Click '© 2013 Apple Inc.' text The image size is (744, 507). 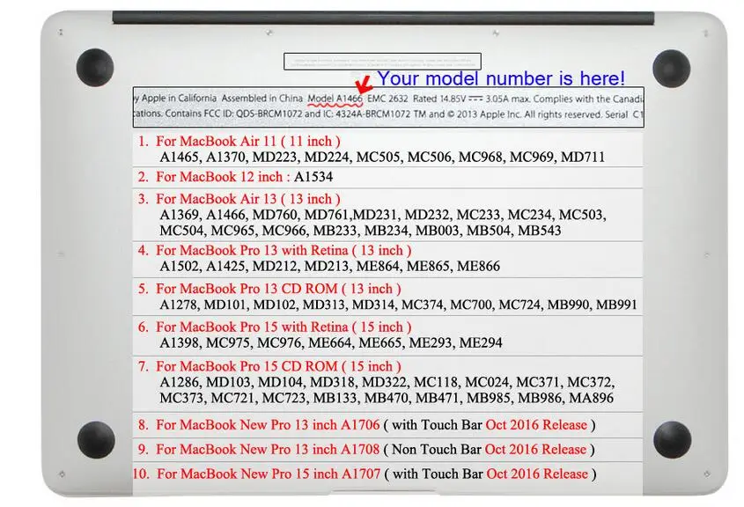(x=484, y=114)
